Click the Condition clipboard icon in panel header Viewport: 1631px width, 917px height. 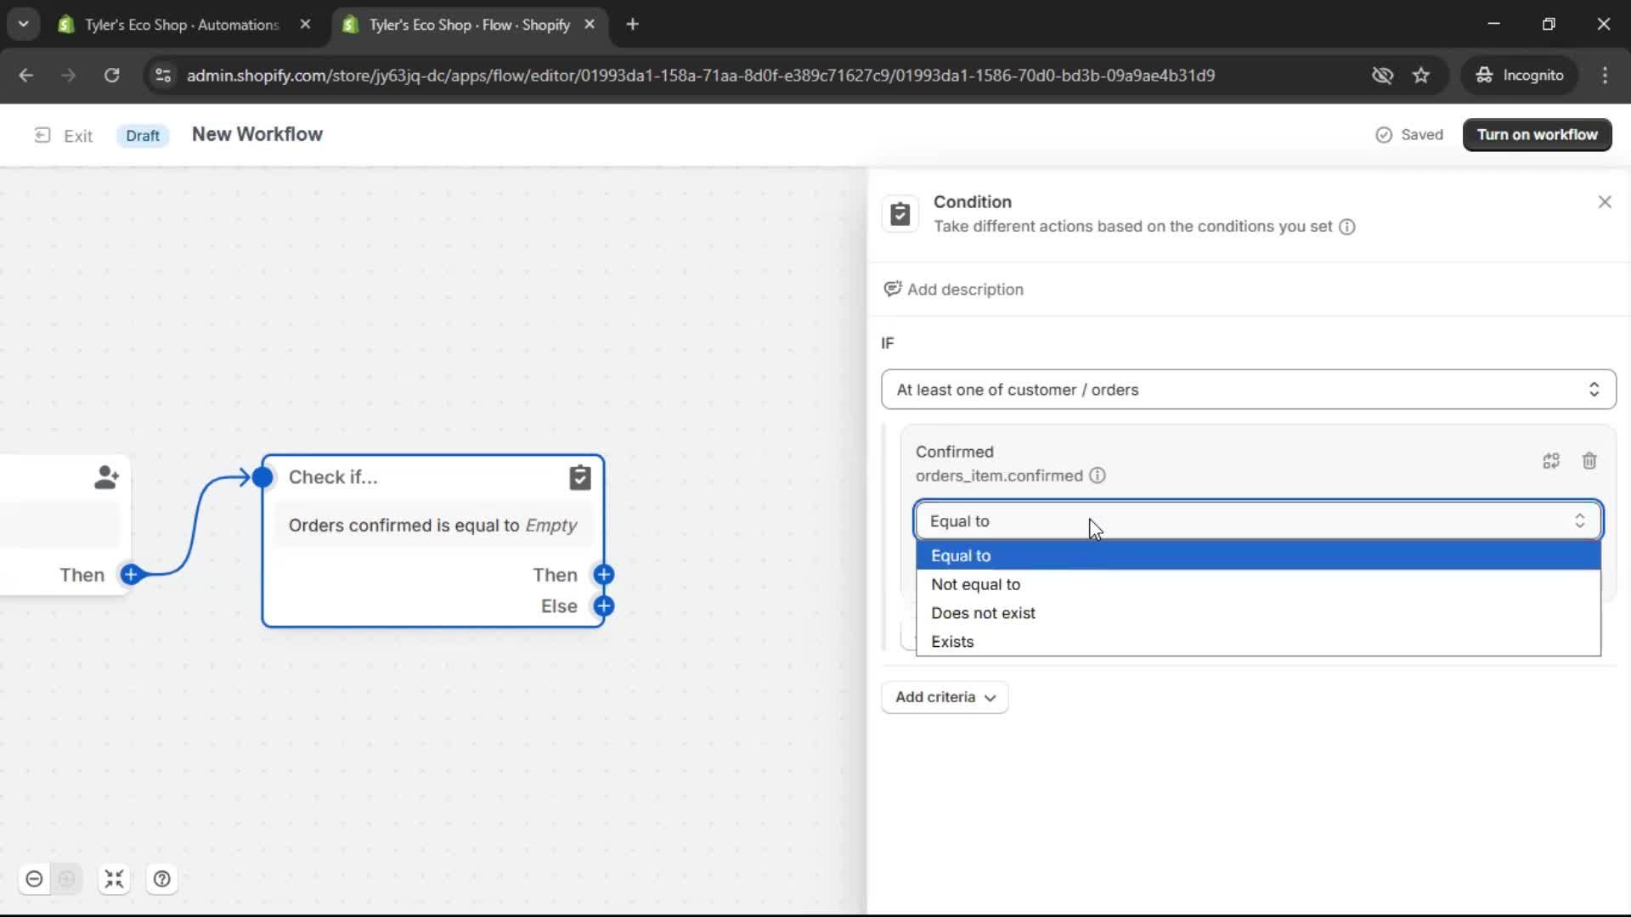(900, 214)
